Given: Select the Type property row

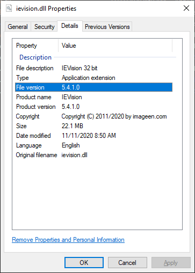Looking at the screenshot, I should click(93, 78).
